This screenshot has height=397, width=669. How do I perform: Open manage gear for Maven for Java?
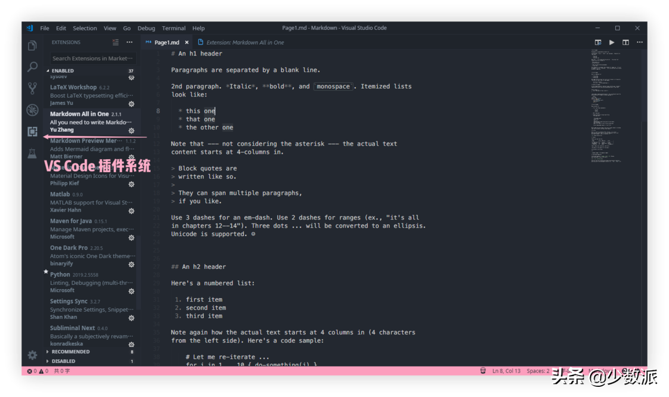point(131,238)
